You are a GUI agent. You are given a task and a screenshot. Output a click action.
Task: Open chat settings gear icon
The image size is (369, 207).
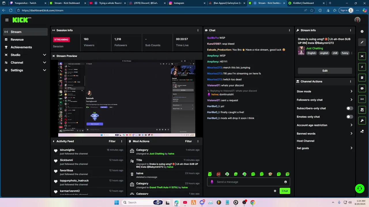(x=275, y=191)
